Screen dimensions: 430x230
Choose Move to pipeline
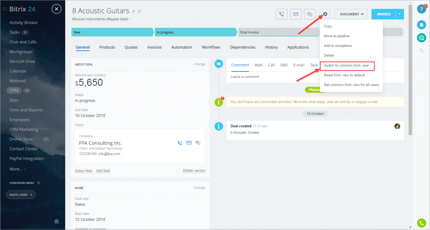coord(336,36)
